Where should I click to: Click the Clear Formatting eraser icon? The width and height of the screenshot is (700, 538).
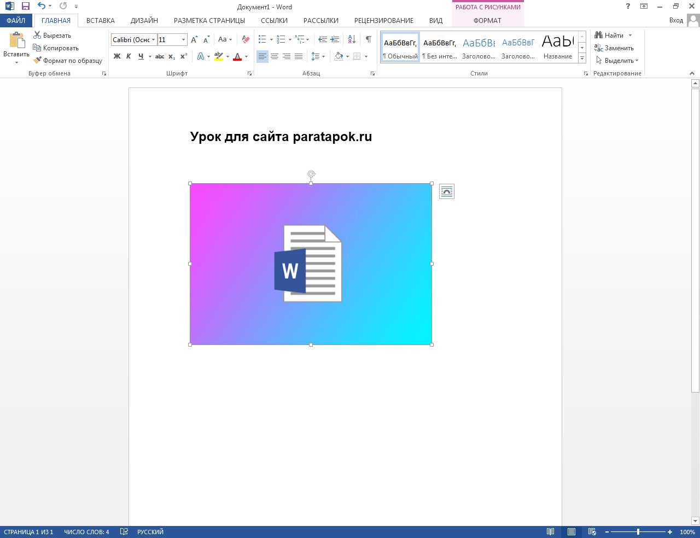click(x=246, y=39)
